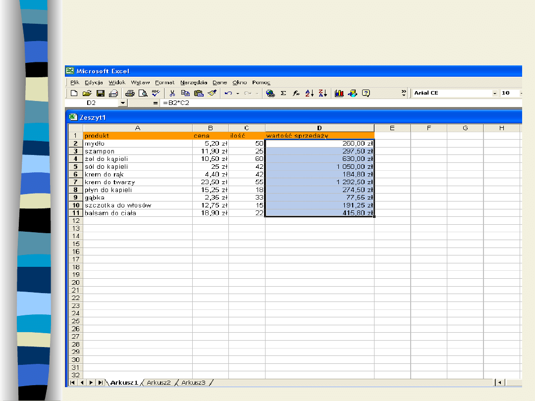This screenshot has width=535, height=401.
Task: Click the Print icon in the toolbar
Action: [130, 93]
